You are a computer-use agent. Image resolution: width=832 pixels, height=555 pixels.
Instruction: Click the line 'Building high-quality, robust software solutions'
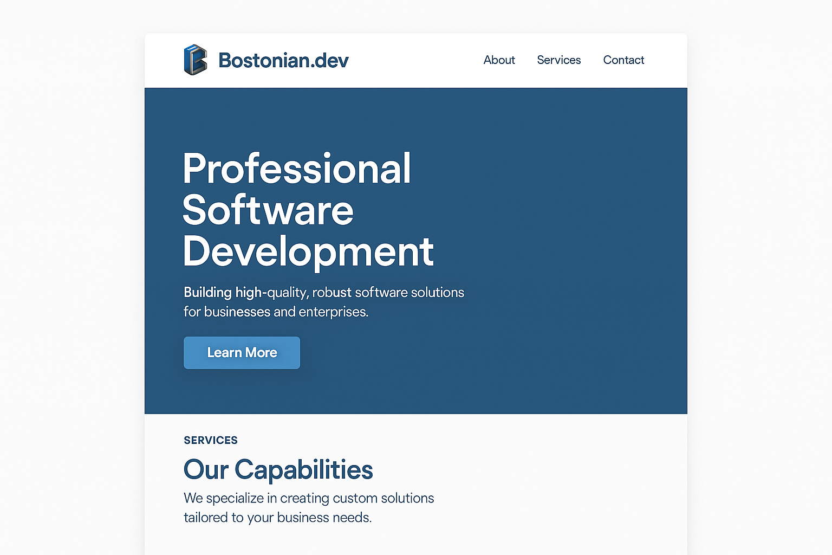coord(324,293)
